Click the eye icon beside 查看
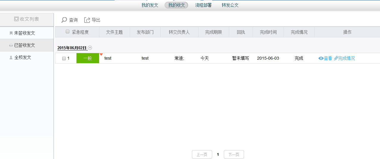The height and width of the screenshot is (159, 380). click(321, 58)
